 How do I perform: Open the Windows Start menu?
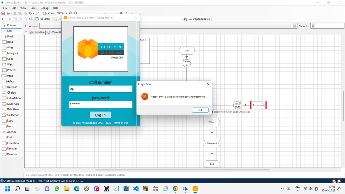point(7,188)
